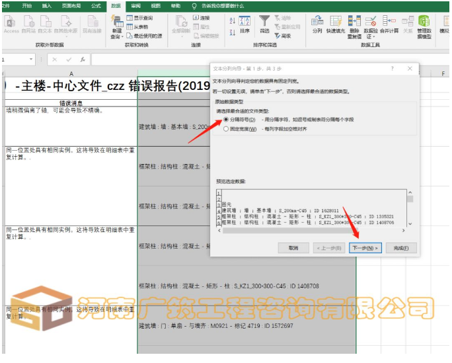Click the 分列 (Text to Columns) icon
This screenshot has width=452, height=363.
tap(317, 22)
